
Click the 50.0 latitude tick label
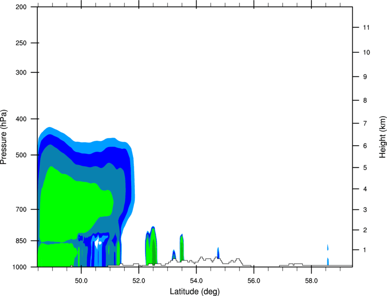[81, 281]
